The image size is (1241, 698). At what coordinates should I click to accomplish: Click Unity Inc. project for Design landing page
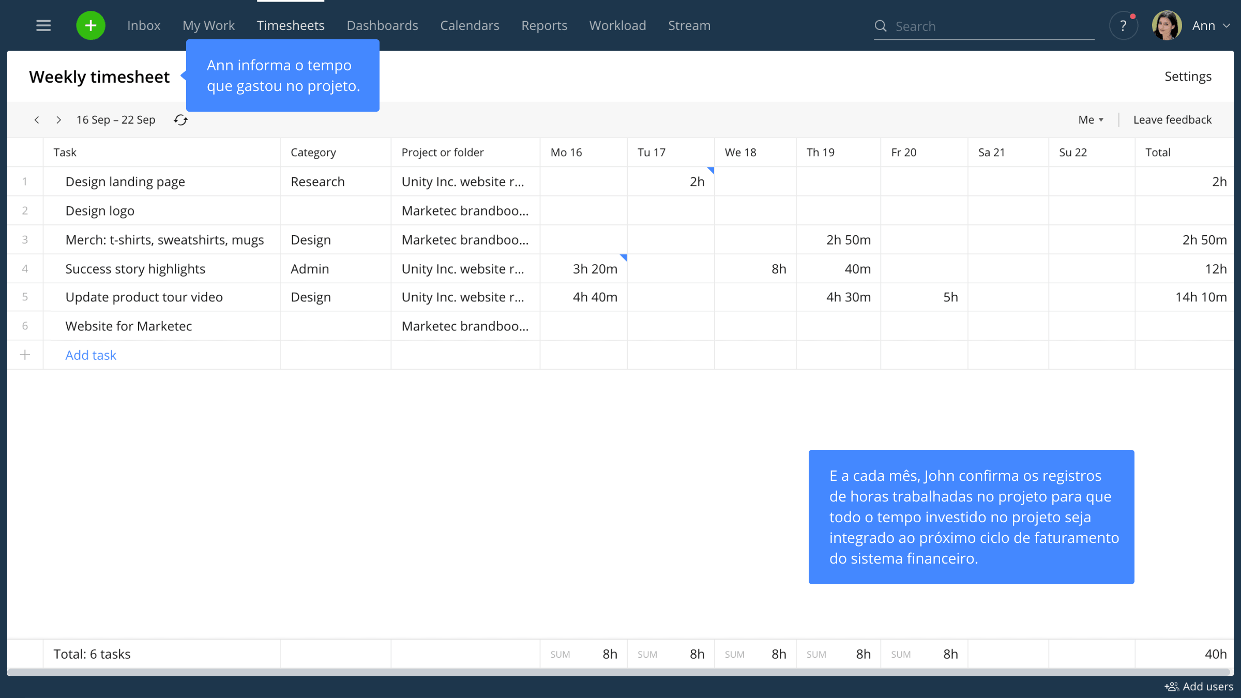[463, 181]
